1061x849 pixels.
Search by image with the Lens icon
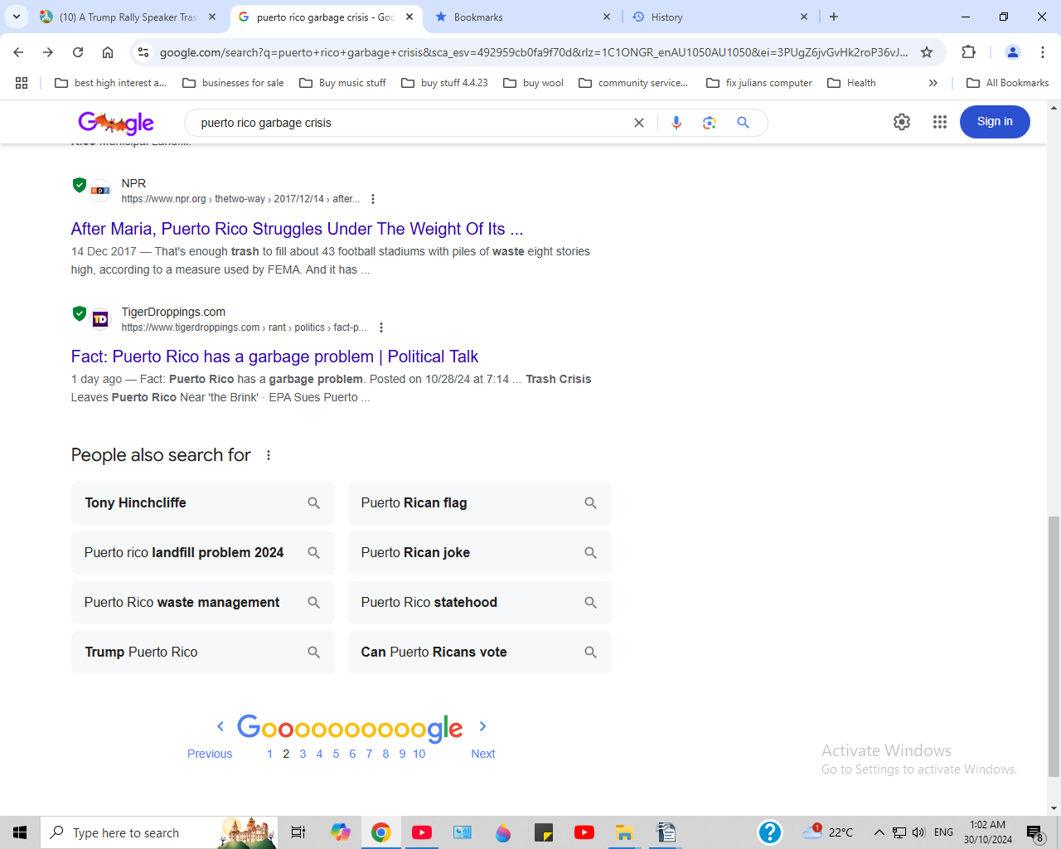coord(710,123)
